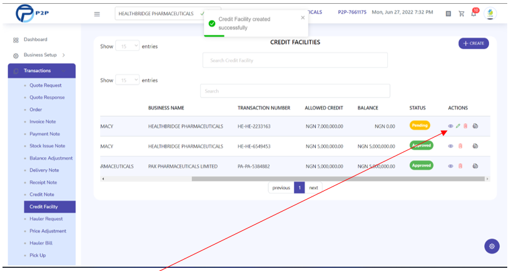Open Stock Issue Note
This screenshot has width=511, height=271.
[x=48, y=146]
